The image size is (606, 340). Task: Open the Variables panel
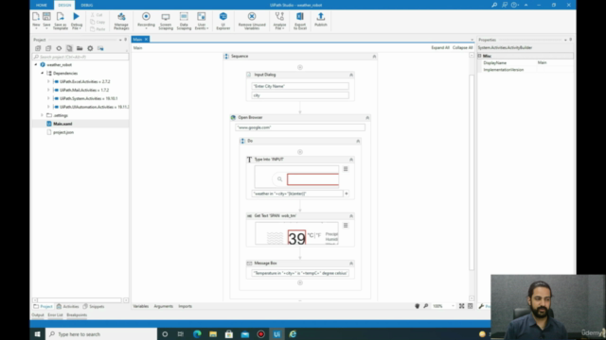click(x=141, y=306)
